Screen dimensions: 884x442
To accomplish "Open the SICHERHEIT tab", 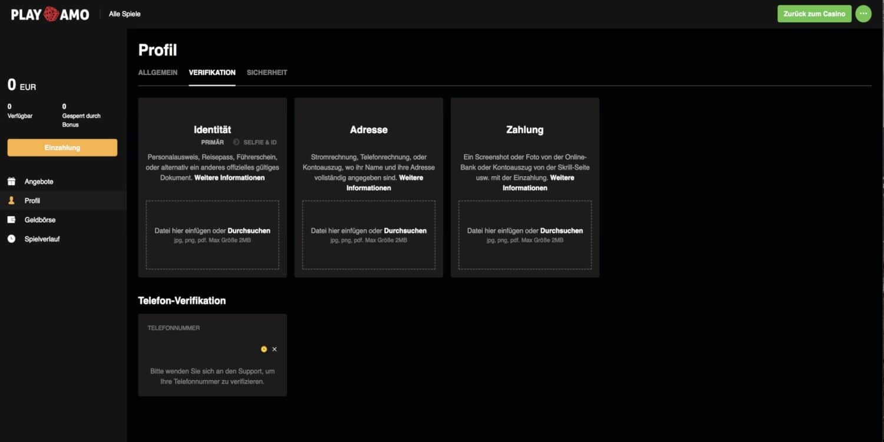I will click(x=267, y=72).
